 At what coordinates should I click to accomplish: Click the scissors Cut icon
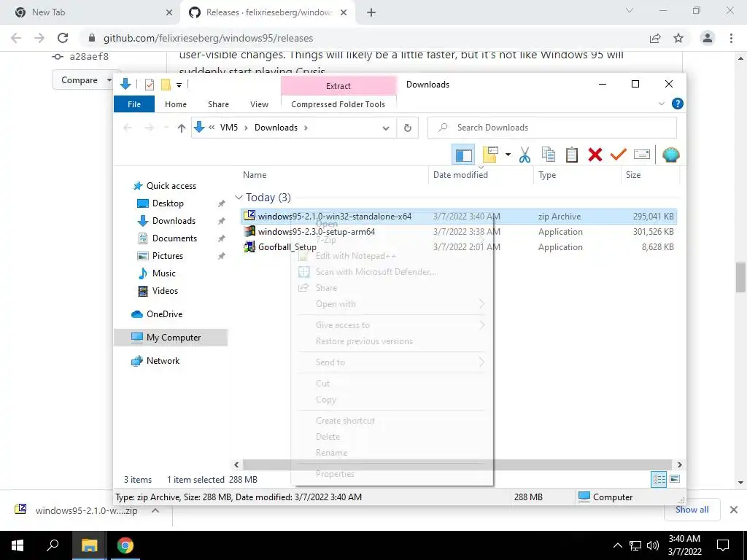coord(525,155)
